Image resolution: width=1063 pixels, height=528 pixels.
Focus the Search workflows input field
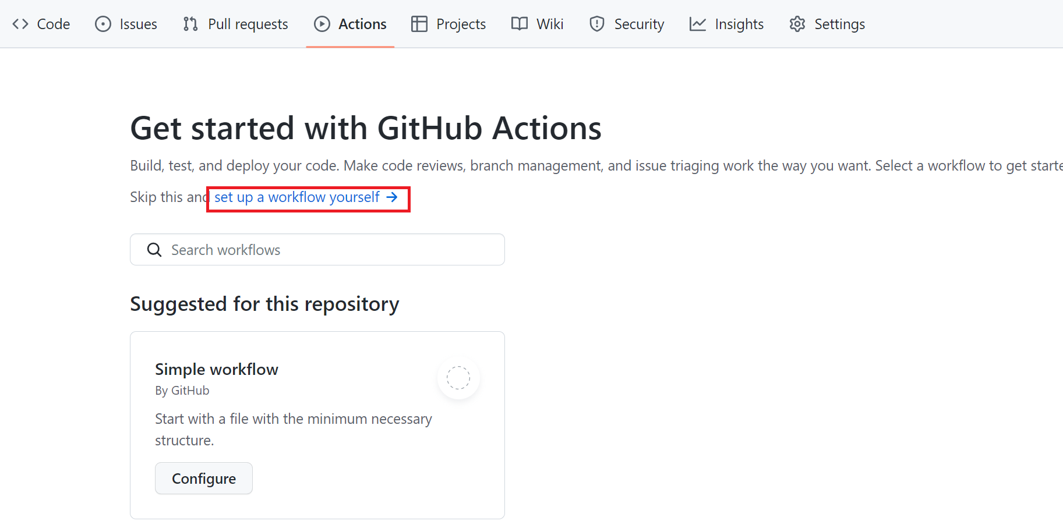coord(317,250)
